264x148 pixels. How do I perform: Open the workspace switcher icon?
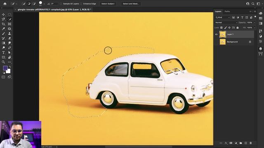click(x=258, y=4)
